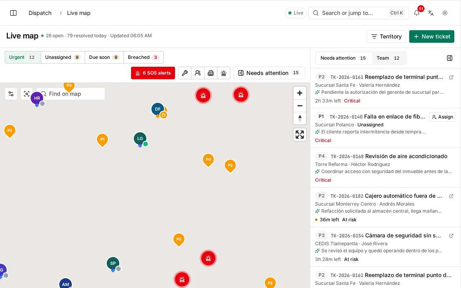Image resolution: width=461 pixels, height=288 pixels.
Task: Click the P1 ticket pin on map
Action: 102,140
